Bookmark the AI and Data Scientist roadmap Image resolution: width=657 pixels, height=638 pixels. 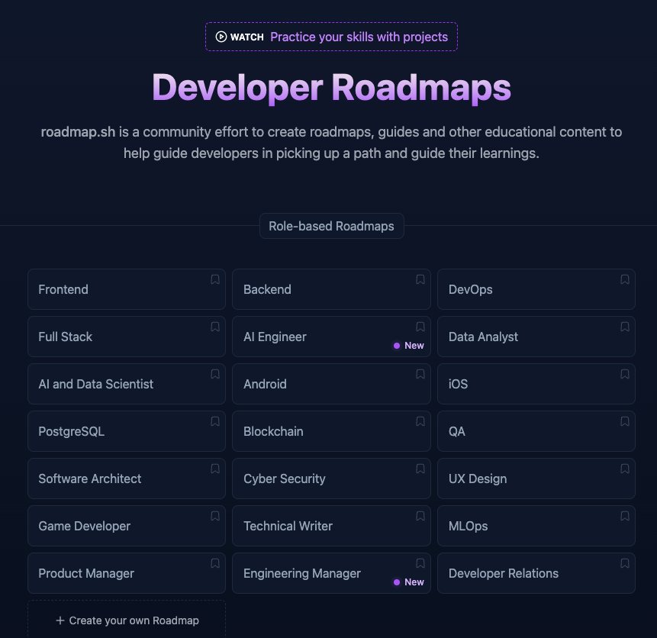215,375
